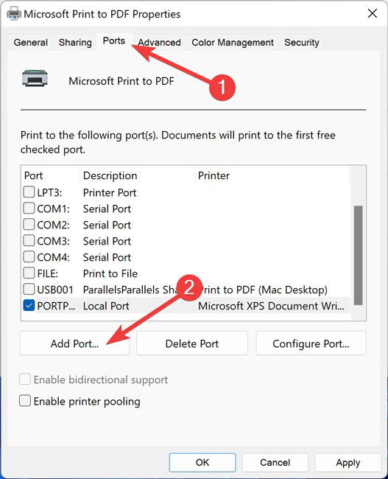Check the COM3: port checkbox
Screen dimensions: 388x479
[x=29, y=241]
